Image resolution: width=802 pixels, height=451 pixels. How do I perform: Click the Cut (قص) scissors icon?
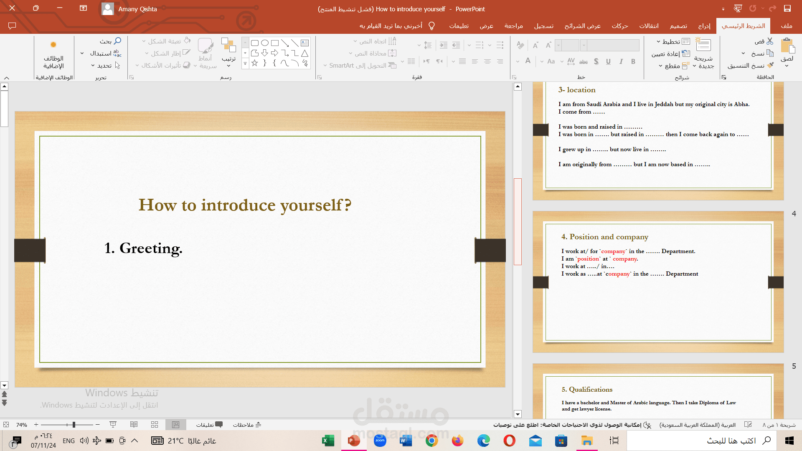(x=770, y=41)
